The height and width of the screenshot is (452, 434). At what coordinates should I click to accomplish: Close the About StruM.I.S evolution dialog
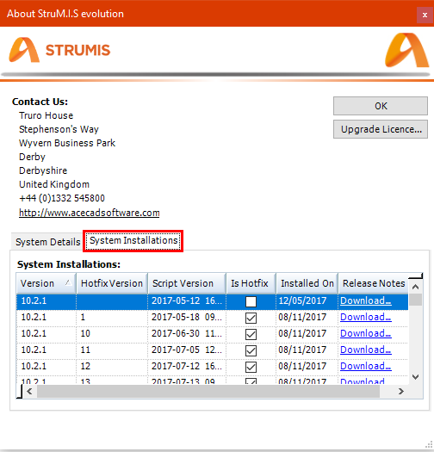425,15
